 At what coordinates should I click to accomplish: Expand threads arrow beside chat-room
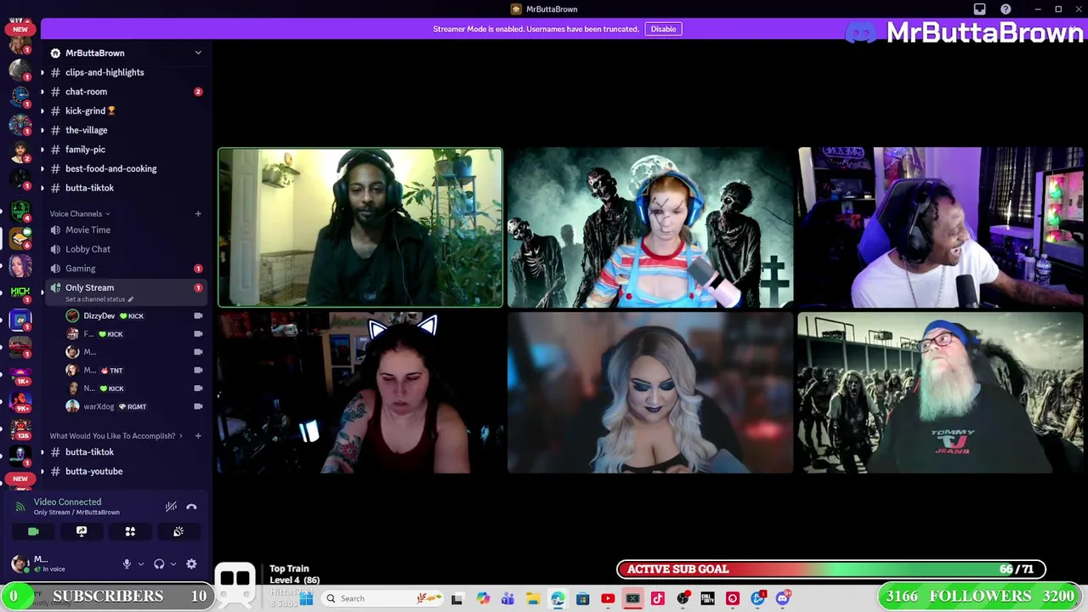pyautogui.click(x=42, y=92)
